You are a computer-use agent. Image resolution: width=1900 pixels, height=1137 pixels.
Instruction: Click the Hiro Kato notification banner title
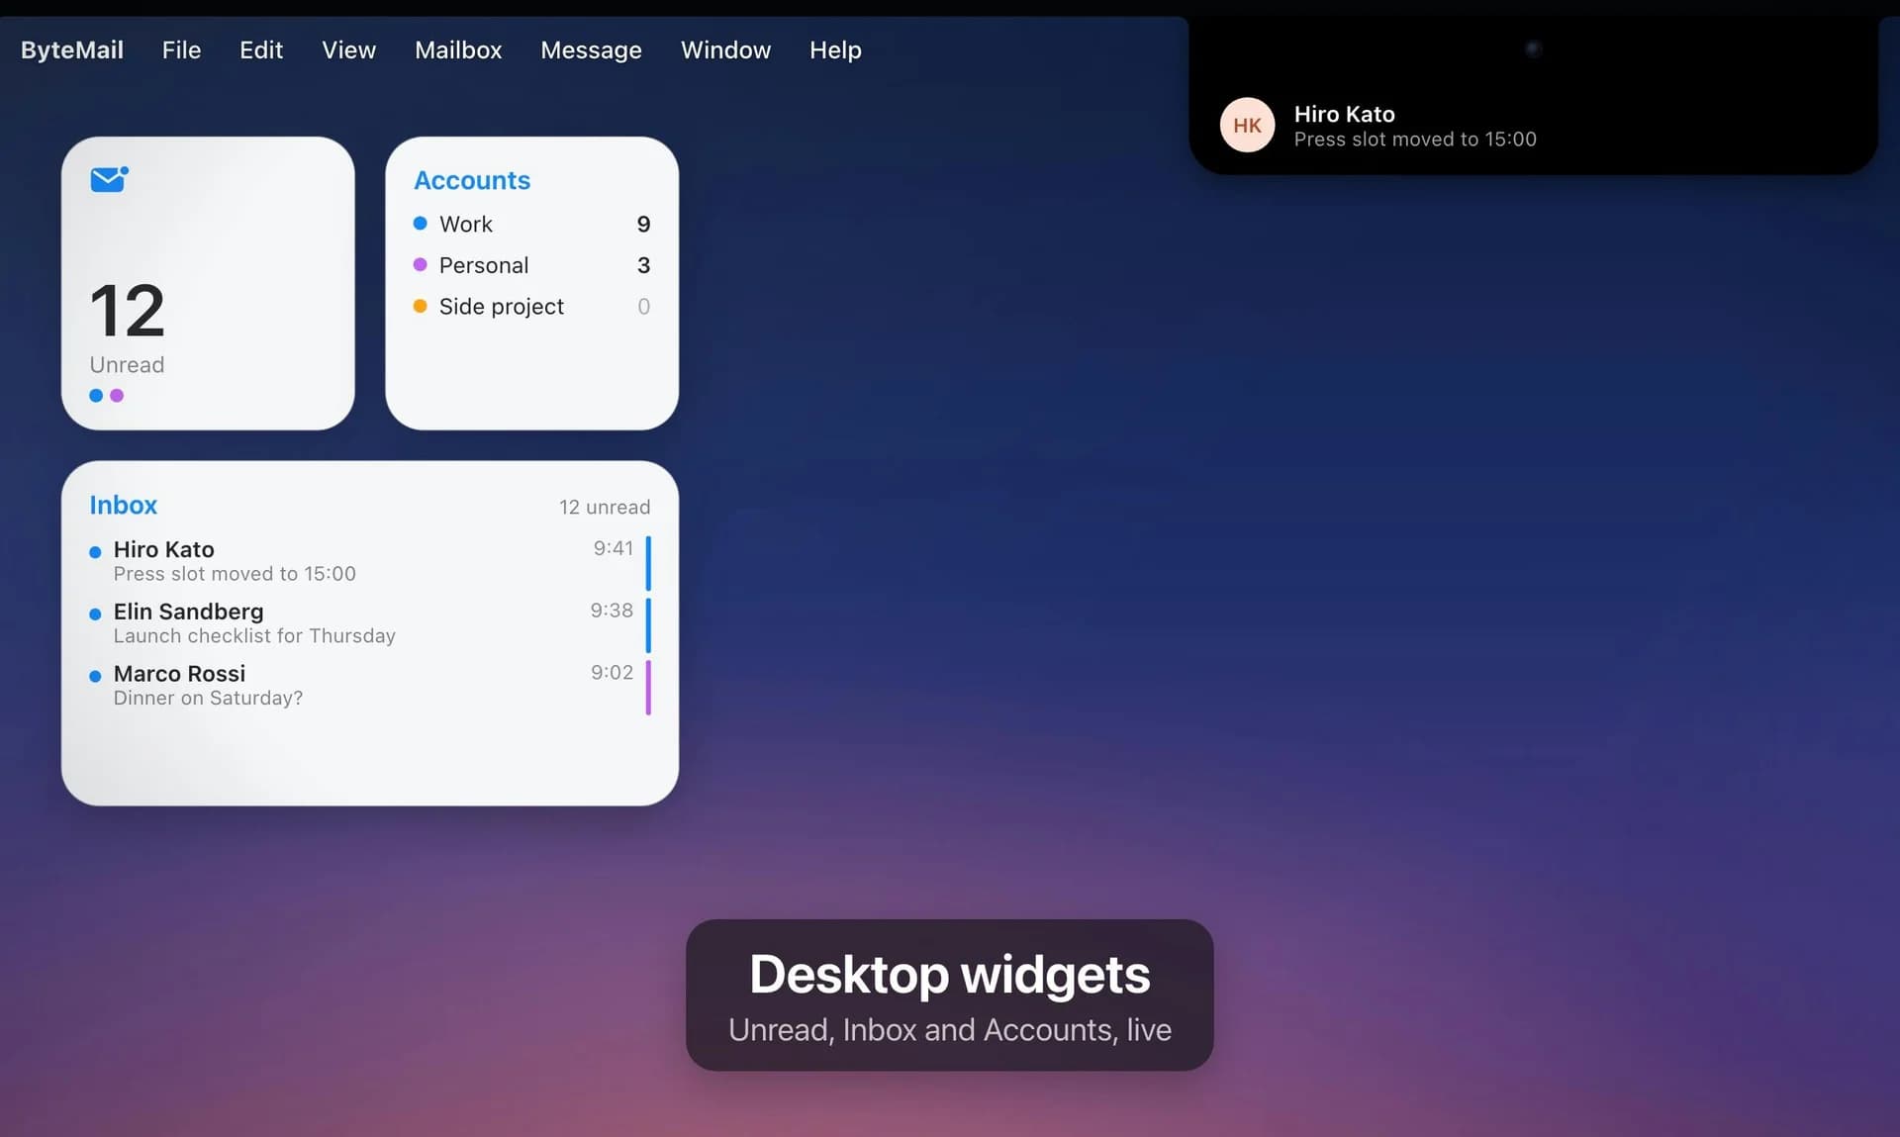click(x=1344, y=114)
